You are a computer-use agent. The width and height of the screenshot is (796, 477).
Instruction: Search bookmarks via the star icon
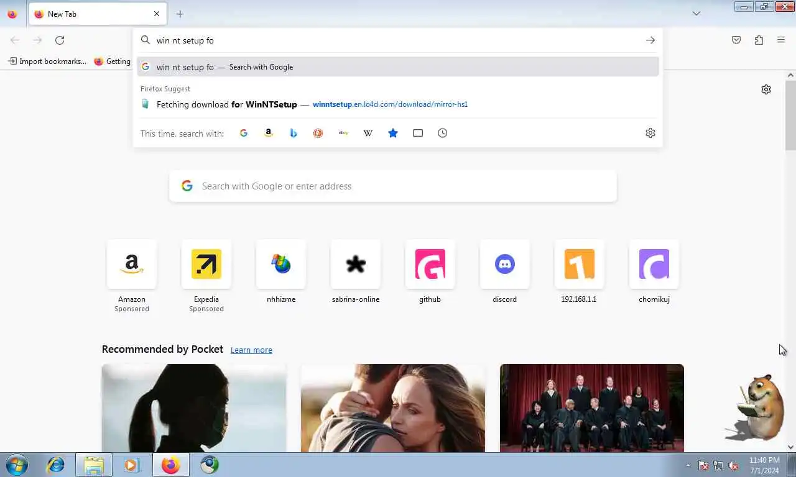click(393, 133)
